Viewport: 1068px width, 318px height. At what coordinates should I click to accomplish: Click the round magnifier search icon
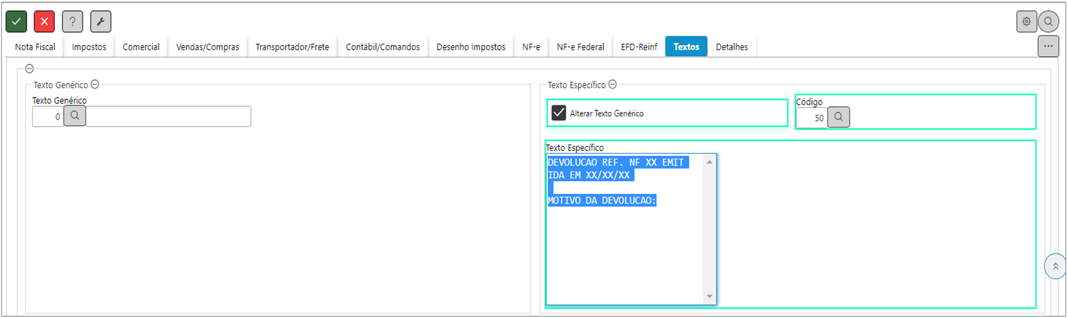tap(1049, 21)
